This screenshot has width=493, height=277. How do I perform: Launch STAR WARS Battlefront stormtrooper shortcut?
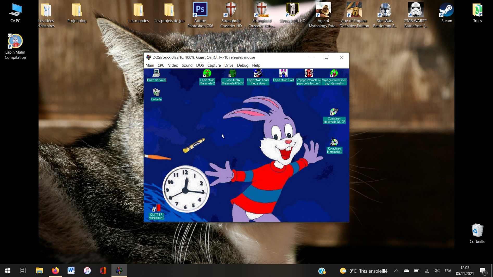point(416,15)
